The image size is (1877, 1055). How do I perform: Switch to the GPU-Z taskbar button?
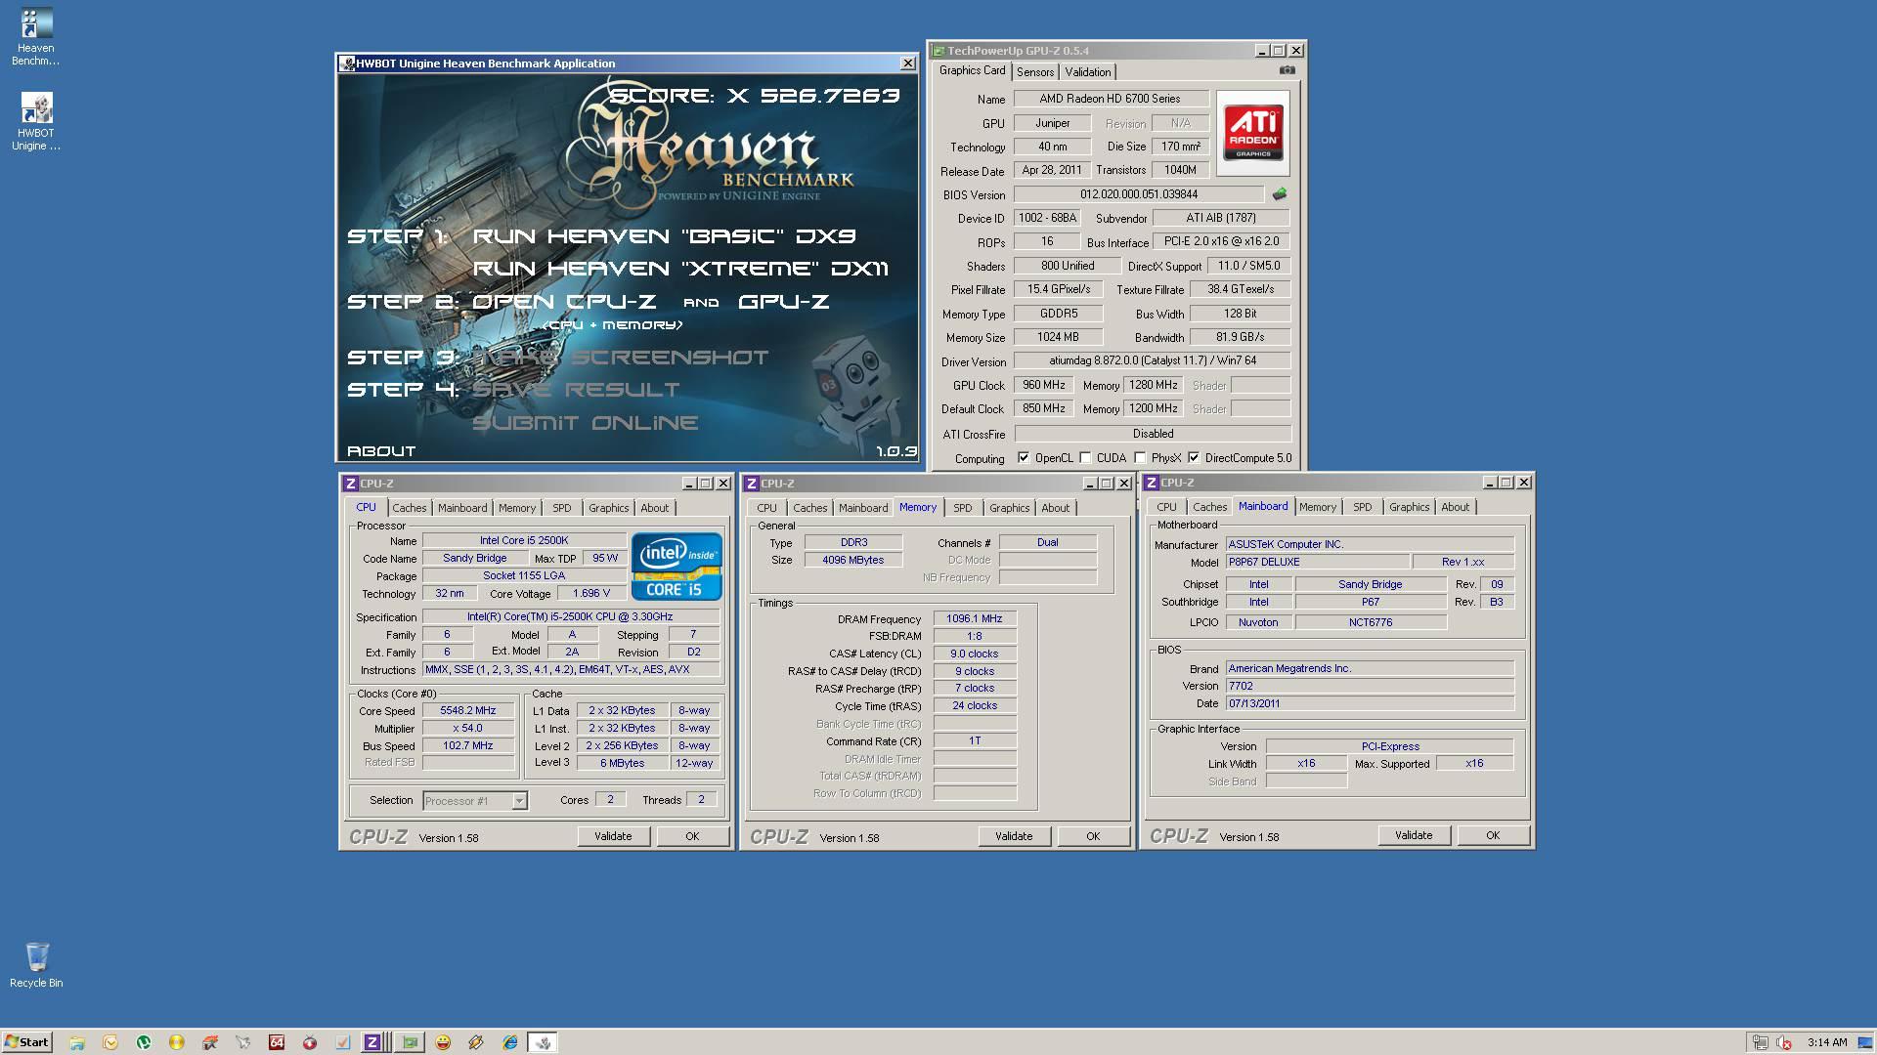pos(410,1042)
